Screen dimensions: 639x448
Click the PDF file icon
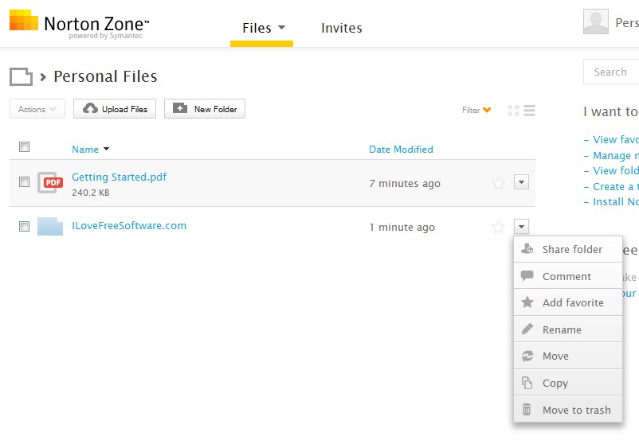pos(50,182)
